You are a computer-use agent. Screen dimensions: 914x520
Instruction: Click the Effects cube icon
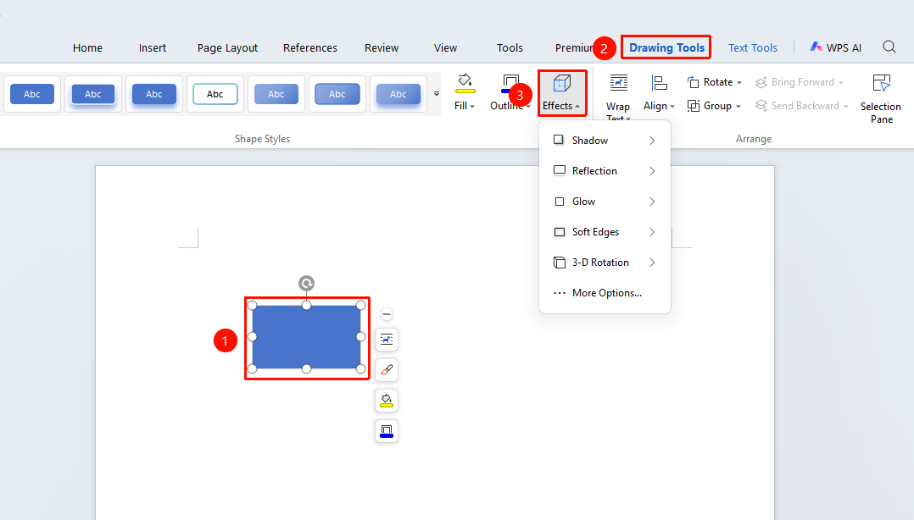click(561, 84)
